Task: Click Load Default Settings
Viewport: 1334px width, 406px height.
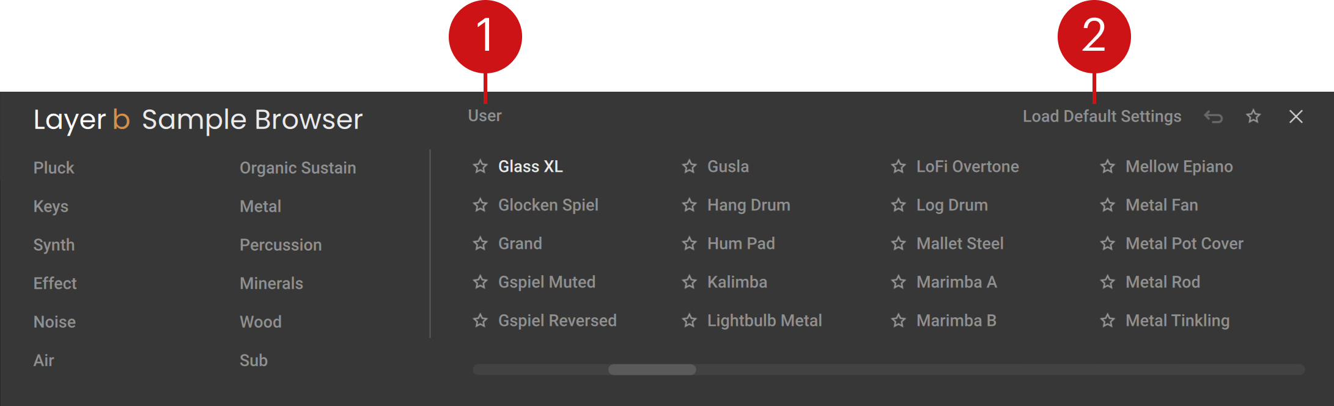Action: click(x=1101, y=116)
